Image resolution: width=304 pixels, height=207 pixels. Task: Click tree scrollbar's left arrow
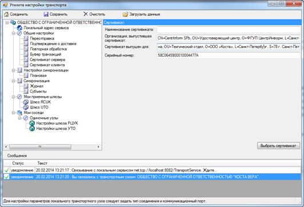pos(6,147)
